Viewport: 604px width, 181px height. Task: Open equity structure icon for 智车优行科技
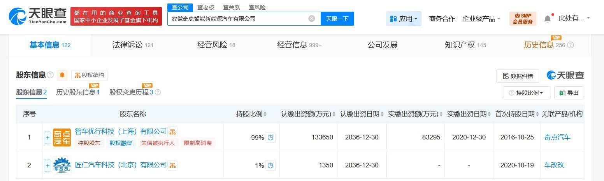pos(172,132)
